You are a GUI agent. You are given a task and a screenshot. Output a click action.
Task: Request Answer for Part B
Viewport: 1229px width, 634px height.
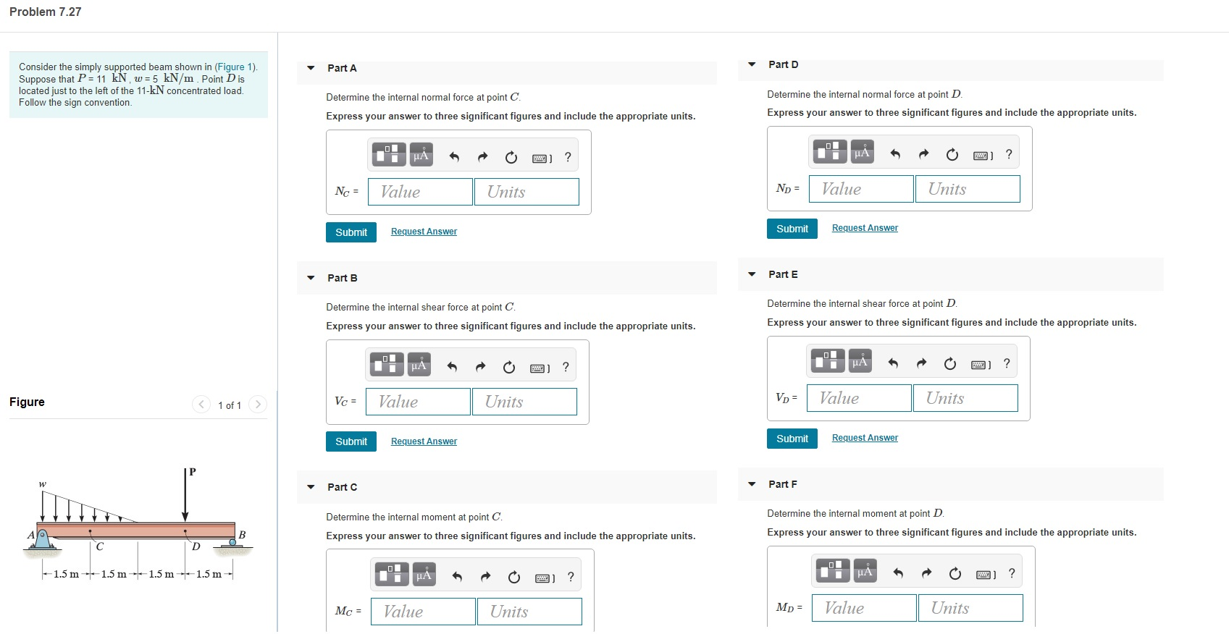click(424, 441)
